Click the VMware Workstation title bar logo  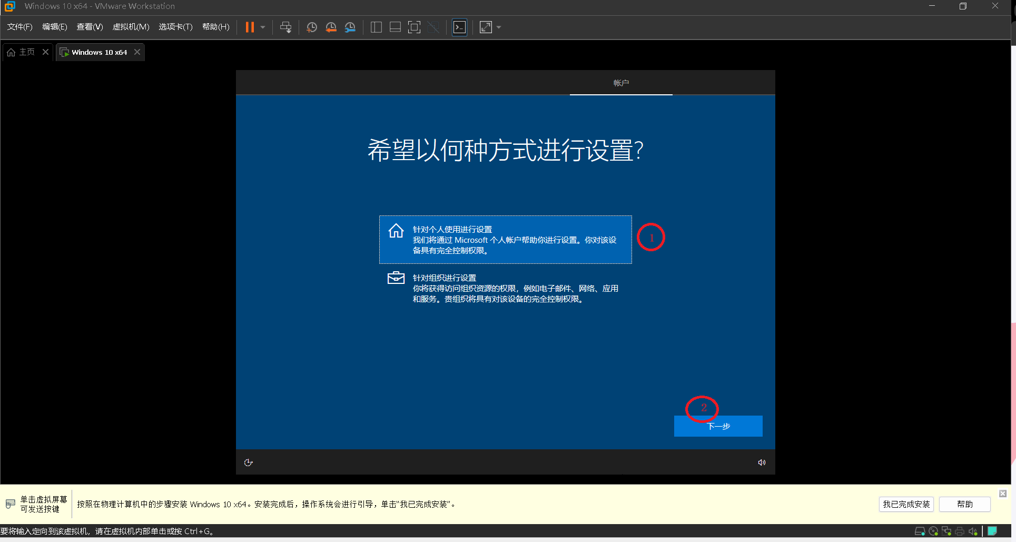pyautogui.click(x=9, y=6)
